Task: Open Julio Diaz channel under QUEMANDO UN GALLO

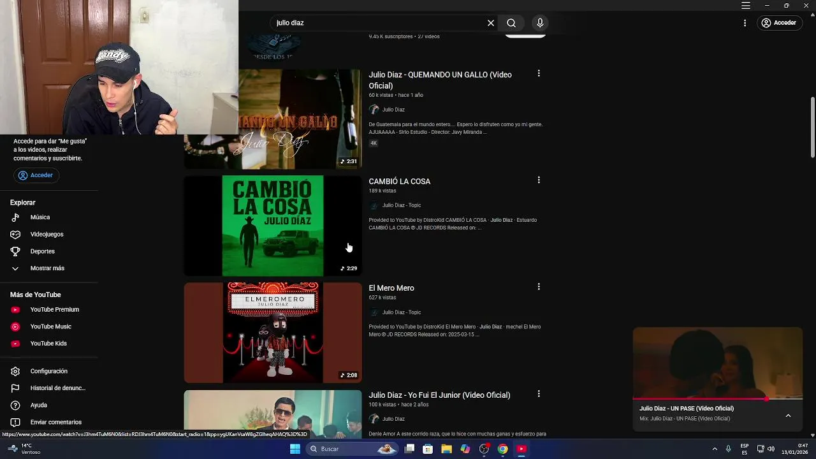Action: pyautogui.click(x=393, y=110)
